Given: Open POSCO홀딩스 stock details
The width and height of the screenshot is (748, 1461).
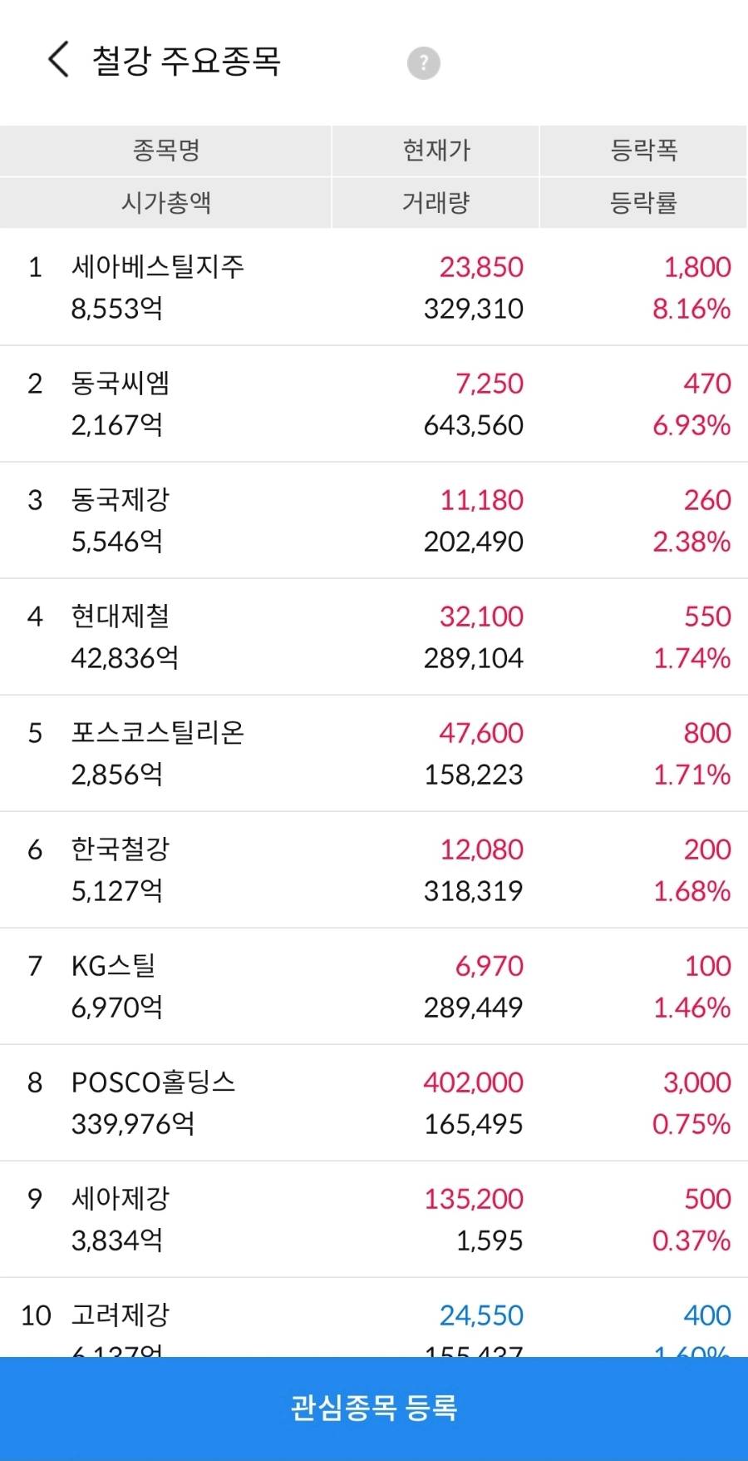Looking at the screenshot, I should (x=374, y=1103).
